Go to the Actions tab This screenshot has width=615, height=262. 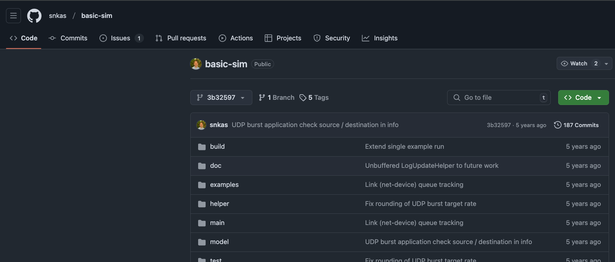[x=236, y=38]
